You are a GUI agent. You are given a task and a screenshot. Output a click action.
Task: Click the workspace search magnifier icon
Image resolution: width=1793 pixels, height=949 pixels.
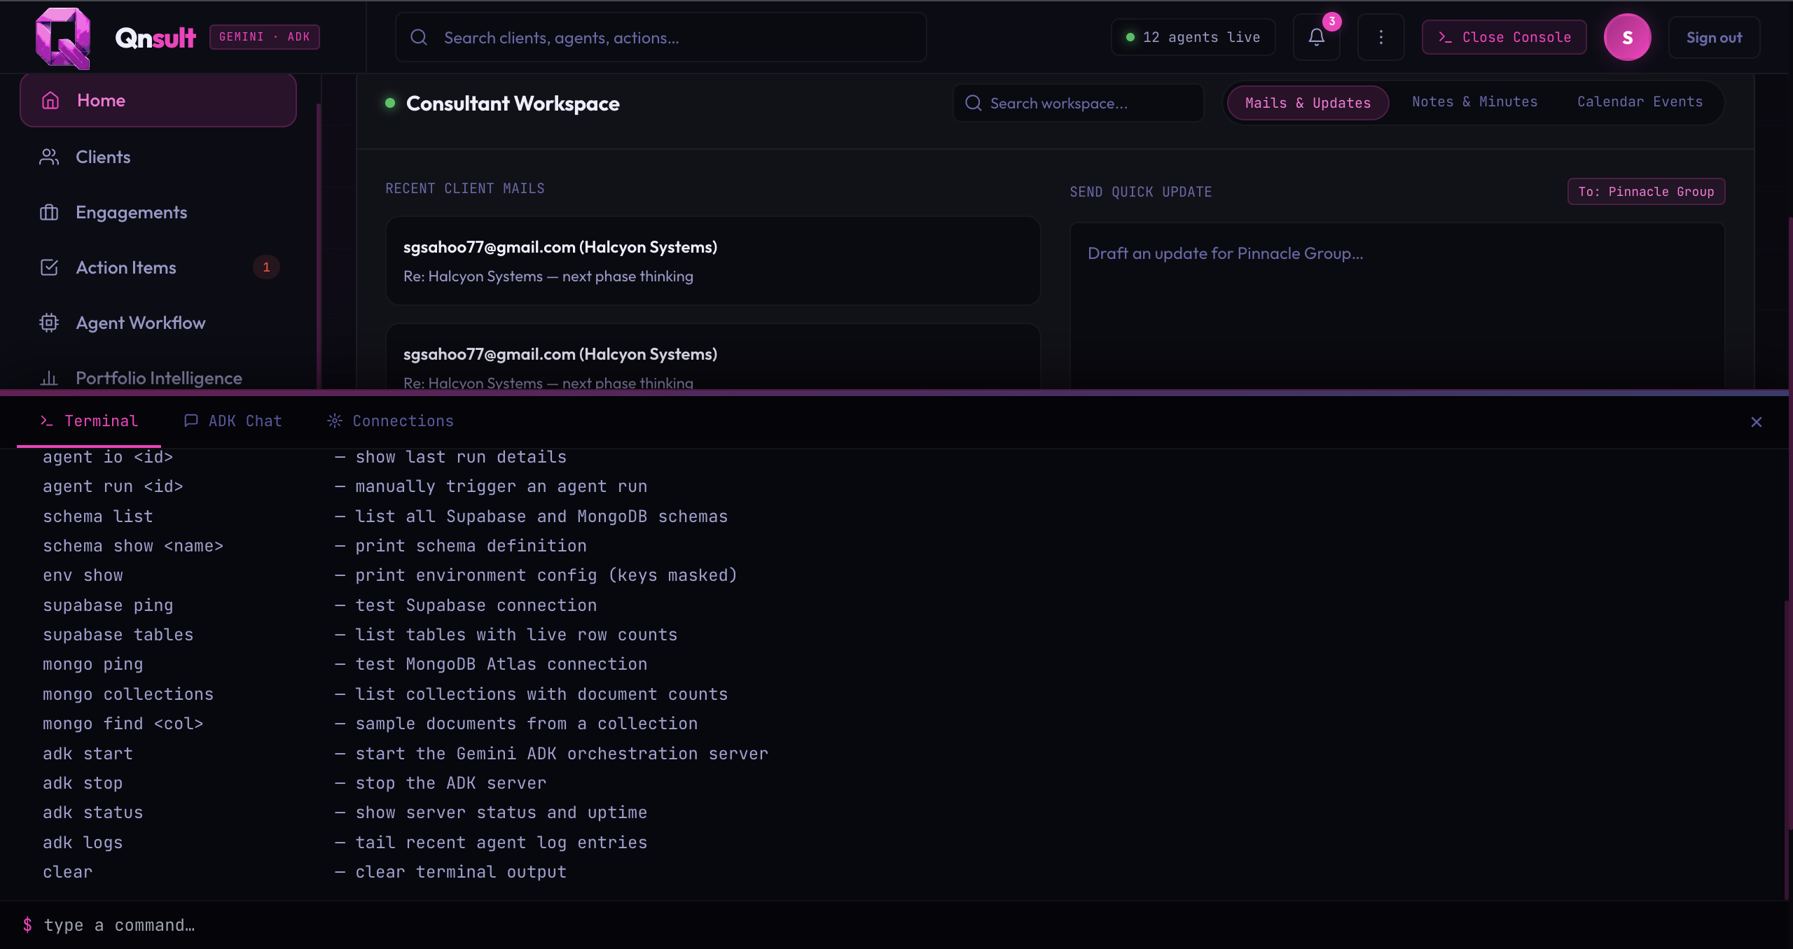pos(974,103)
